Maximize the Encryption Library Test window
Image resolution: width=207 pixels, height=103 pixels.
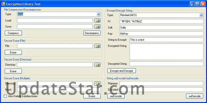(198, 4)
